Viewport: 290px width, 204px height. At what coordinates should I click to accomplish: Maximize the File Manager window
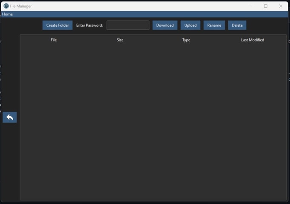coord(266,6)
